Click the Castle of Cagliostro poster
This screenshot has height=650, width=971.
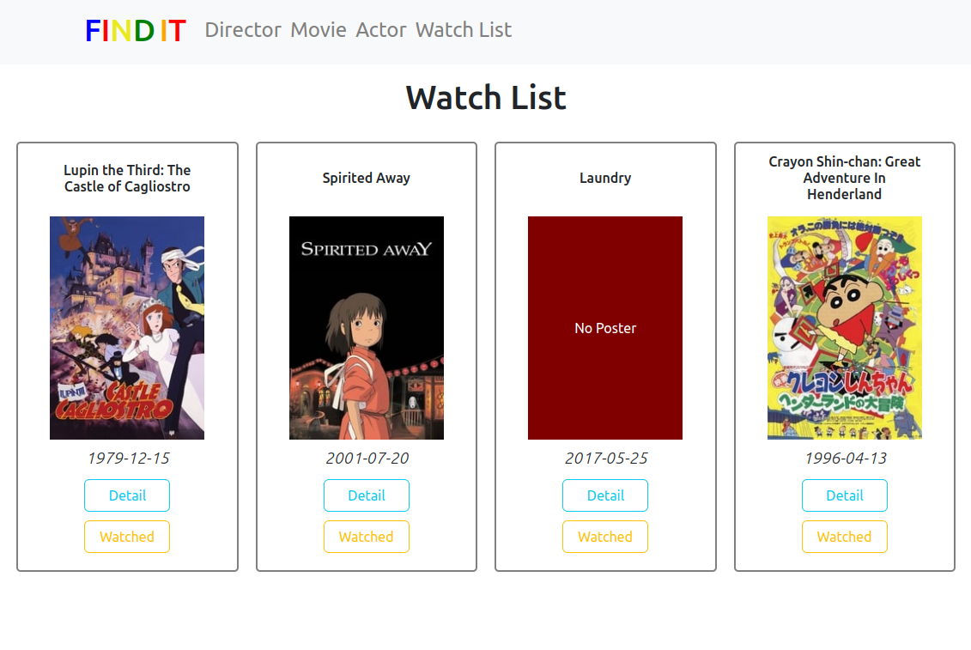(x=127, y=328)
